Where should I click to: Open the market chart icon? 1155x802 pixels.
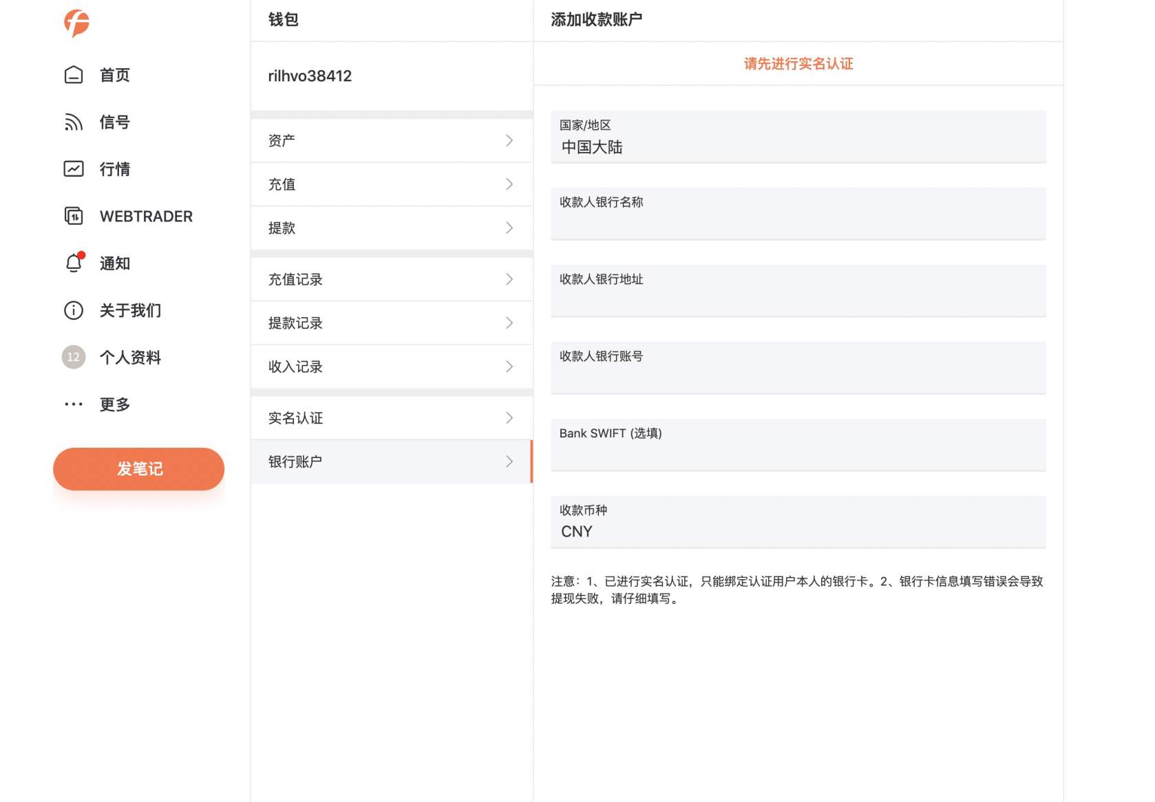74,169
